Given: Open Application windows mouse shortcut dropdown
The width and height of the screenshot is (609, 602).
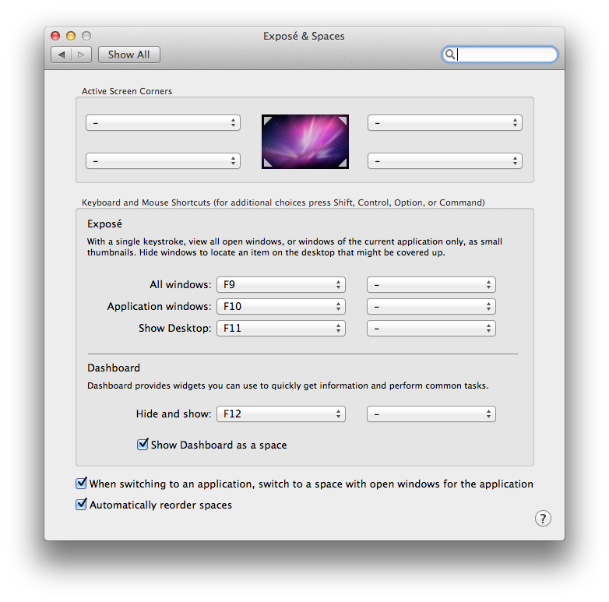Looking at the screenshot, I should (x=431, y=306).
